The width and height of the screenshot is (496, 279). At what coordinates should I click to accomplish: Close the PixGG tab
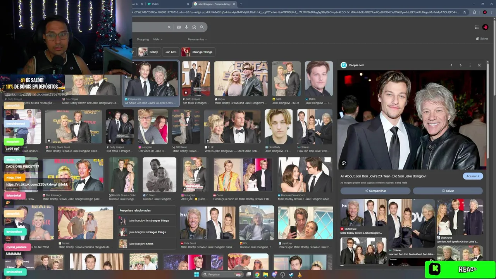[x=188, y=4]
